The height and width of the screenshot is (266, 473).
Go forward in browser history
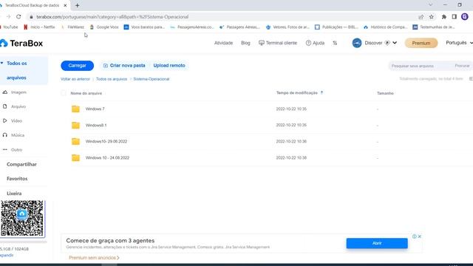pyautogui.click(x=8, y=17)
